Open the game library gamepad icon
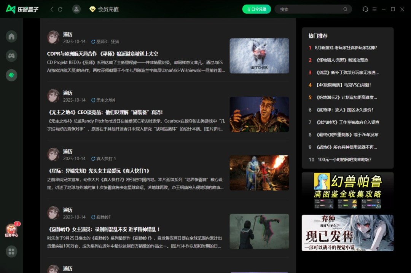This screenshot has height=273, width=411. [x=11, y=56]
